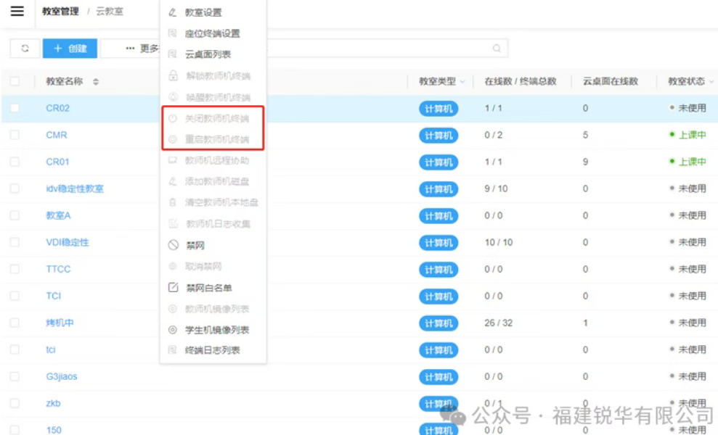This screenshot has width=718, height=435.
Task: Click the blue 创建 (create) button
Action: click(70, 49)
